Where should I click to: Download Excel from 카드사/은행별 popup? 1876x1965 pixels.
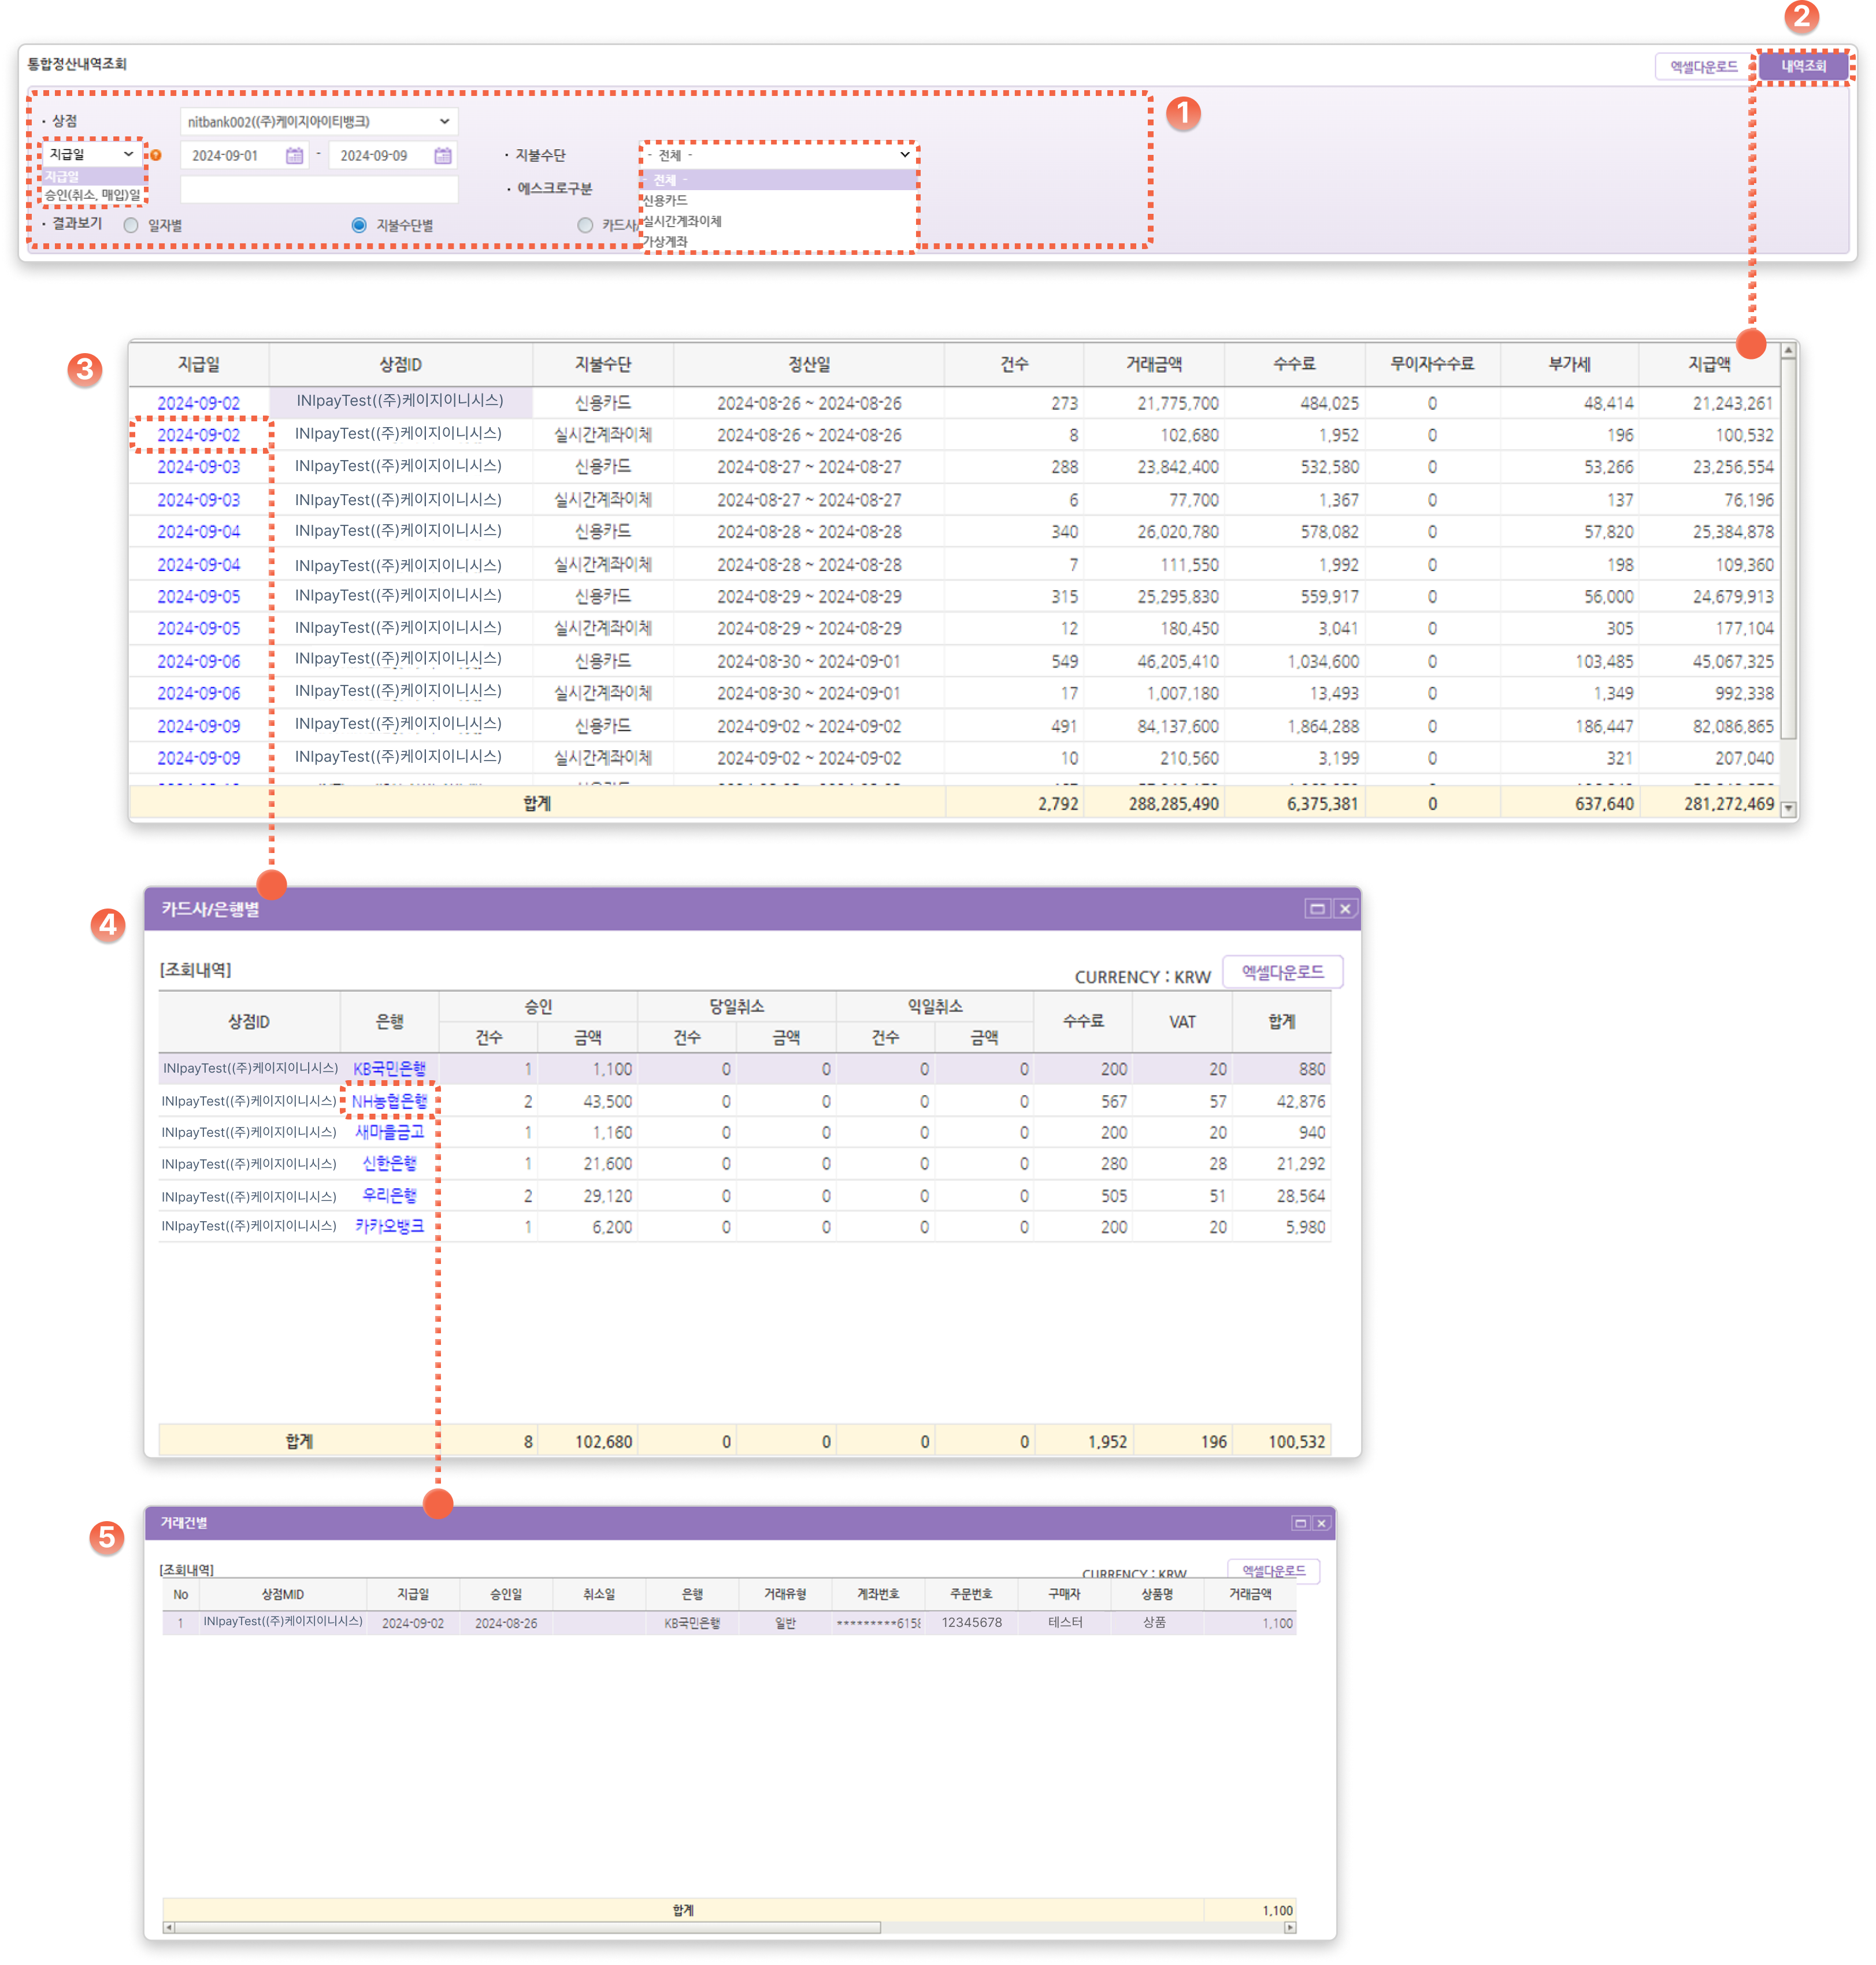(x=1283, y=972)
